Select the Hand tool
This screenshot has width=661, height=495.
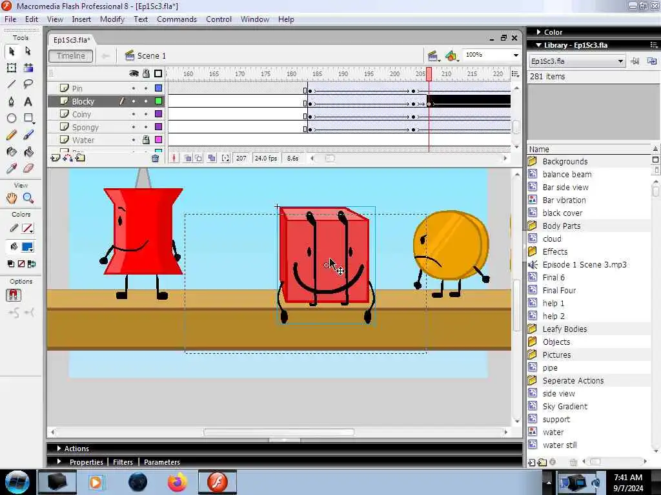(12, 198)
